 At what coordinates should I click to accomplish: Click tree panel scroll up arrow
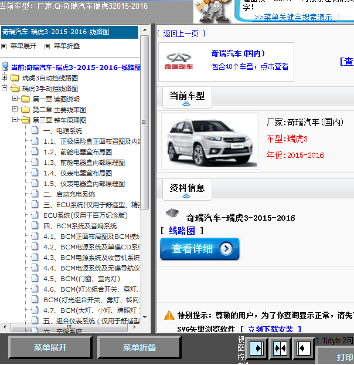[x=145, y=31]
